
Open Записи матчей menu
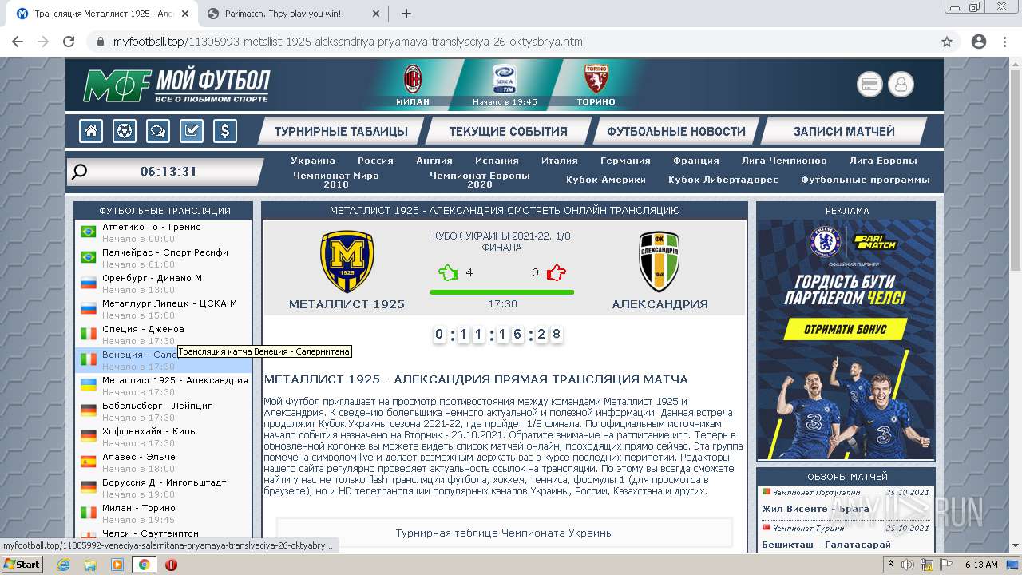844,132
